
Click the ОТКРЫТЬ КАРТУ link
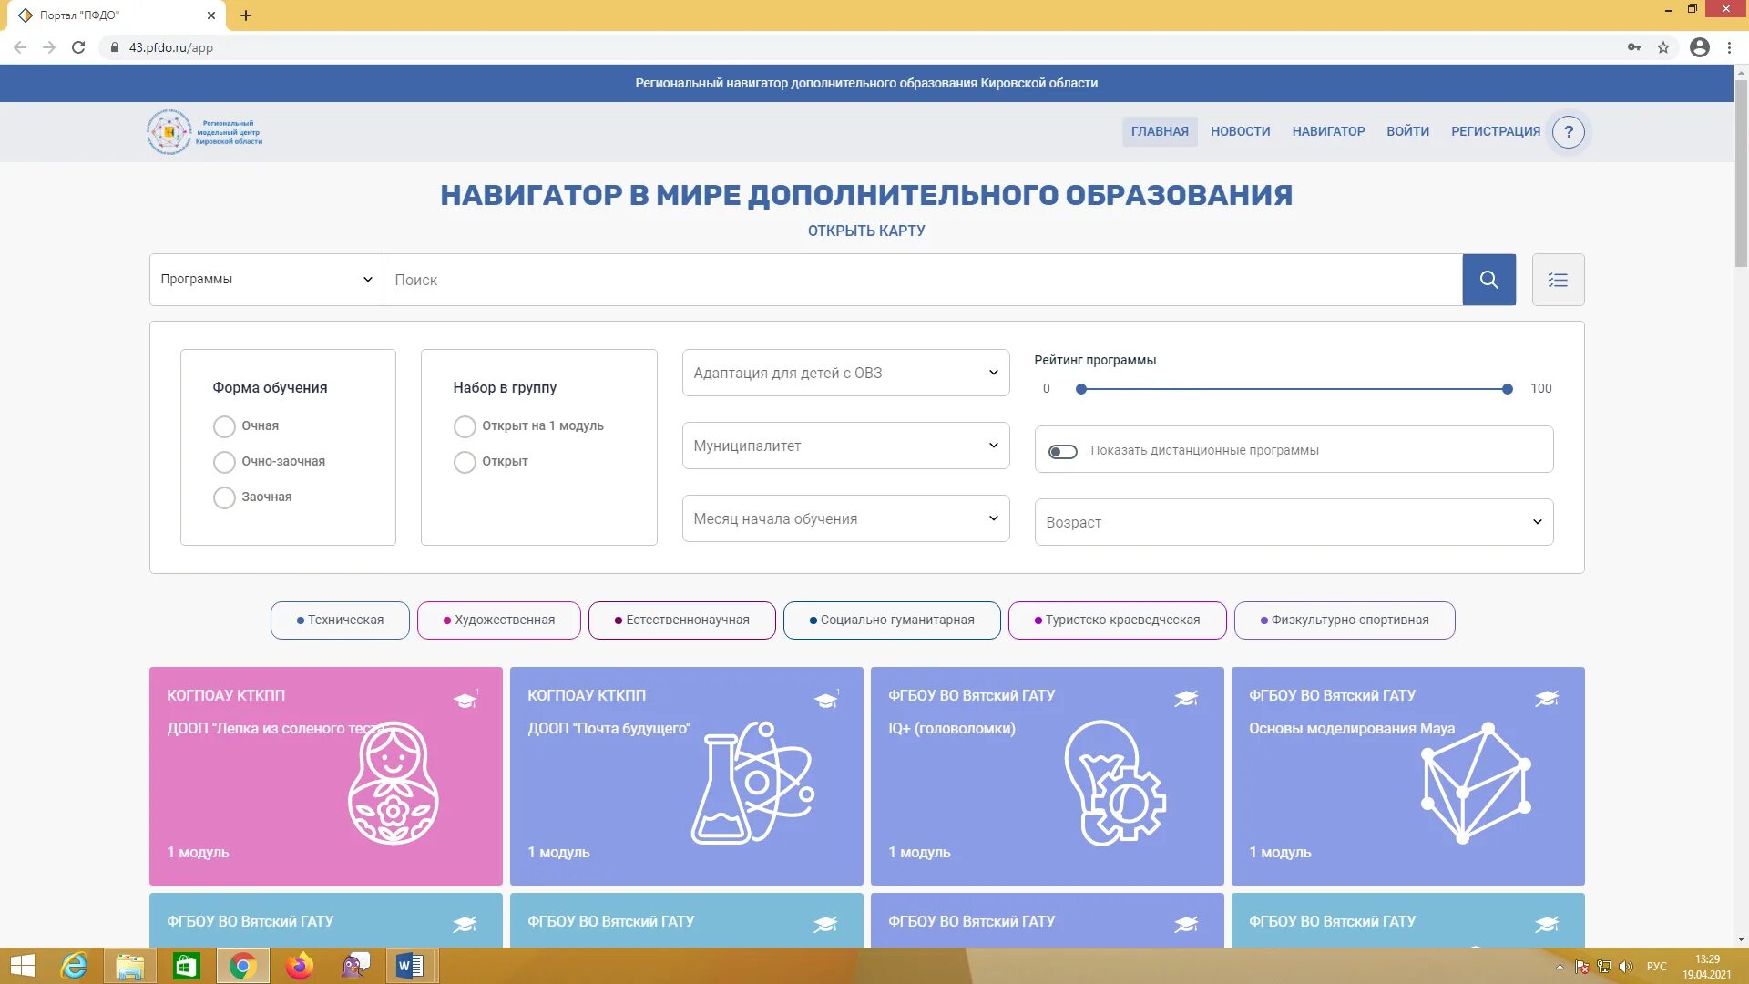866,231
